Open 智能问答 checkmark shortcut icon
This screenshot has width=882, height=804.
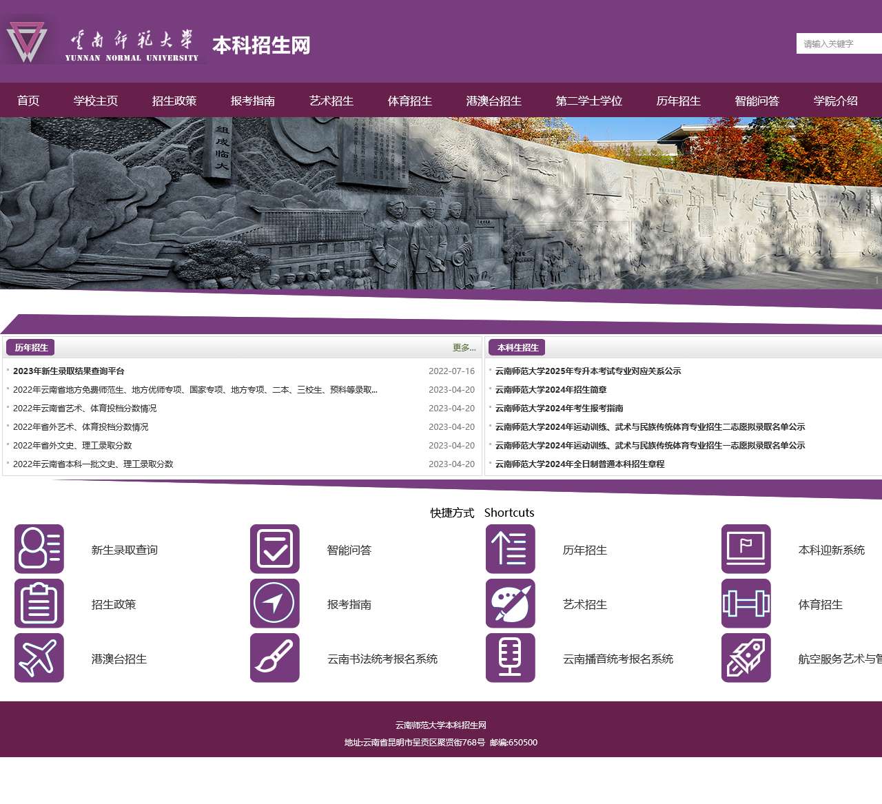[275, 549]
